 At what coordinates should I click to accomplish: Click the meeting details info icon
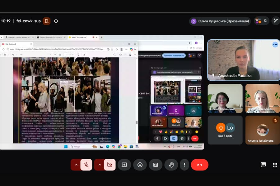(x=56, y=21)
